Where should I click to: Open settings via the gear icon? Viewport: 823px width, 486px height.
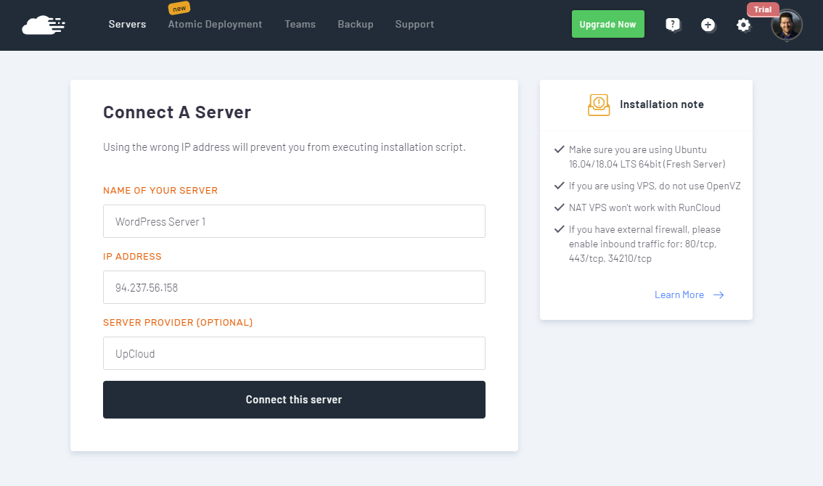coord(743,25)
